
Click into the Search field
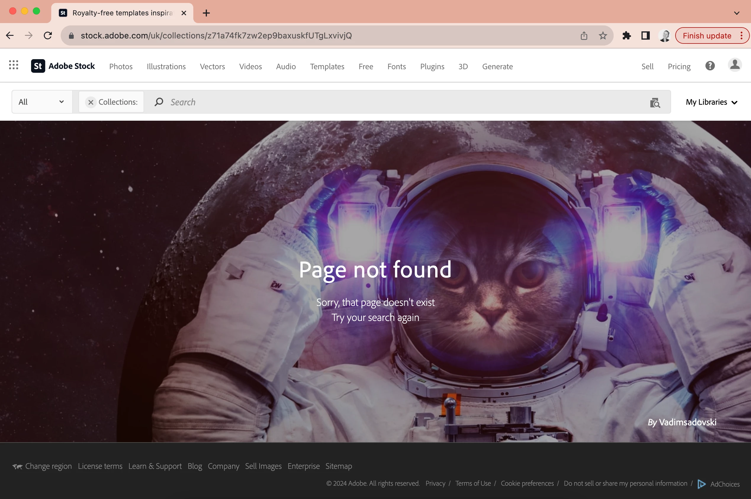pos(382,102)
